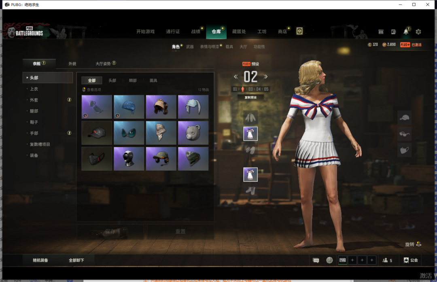This screenshot has width=437, height=282.
Task: Select the 仓库 tab
Action: click(216, 32)
